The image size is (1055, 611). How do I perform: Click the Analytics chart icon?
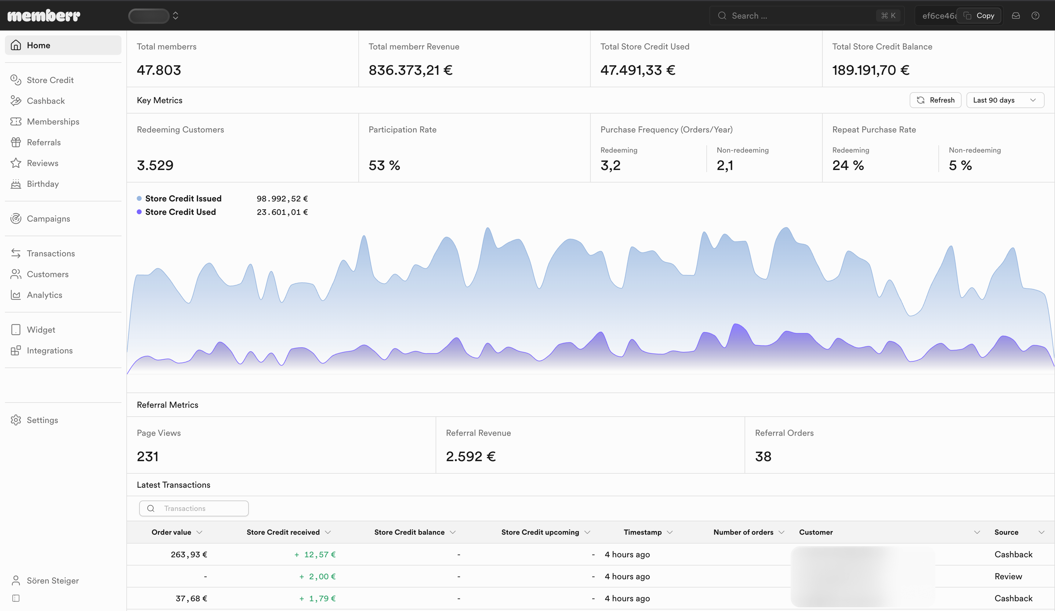tap(16, 295)
